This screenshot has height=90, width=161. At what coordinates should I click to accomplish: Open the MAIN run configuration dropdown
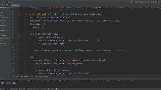[x=141, y=2]
